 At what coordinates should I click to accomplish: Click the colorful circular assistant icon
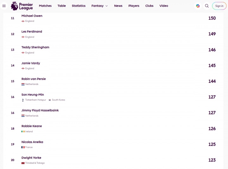(x=198, y=6)
